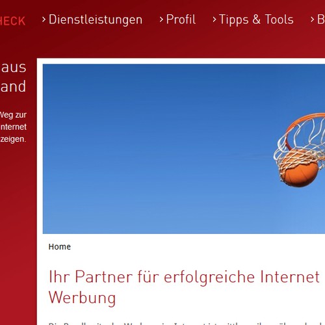Image resolution: width=325 pixels, height=325 pixels.
Task: Go to the Home breadcrumb link
Action: [60, 246]
